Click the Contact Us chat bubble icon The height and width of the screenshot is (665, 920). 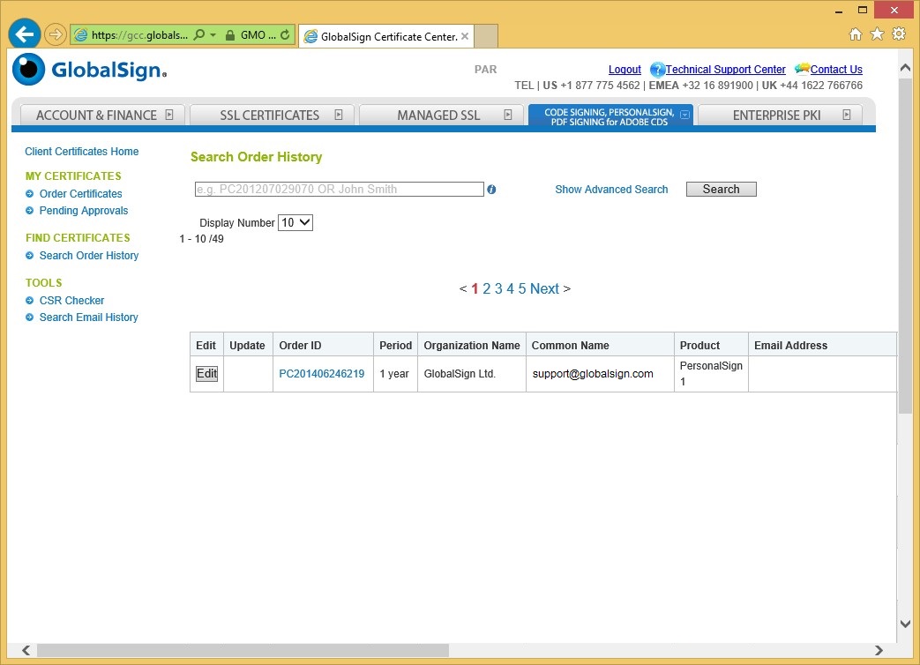802,69
